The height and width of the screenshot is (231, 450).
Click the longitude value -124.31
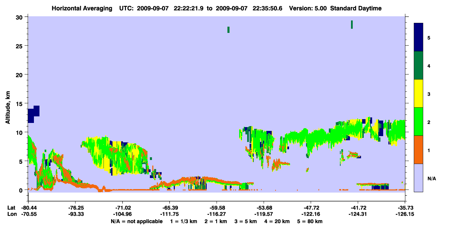click(358, 214)
